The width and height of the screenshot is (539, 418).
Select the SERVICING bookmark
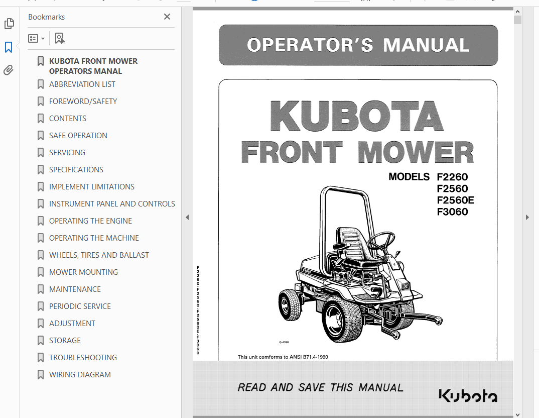pyautogui.click(x=67, y=152)
